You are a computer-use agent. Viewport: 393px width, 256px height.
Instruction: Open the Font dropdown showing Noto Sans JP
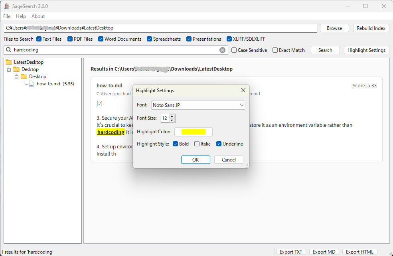coord(198,105)
